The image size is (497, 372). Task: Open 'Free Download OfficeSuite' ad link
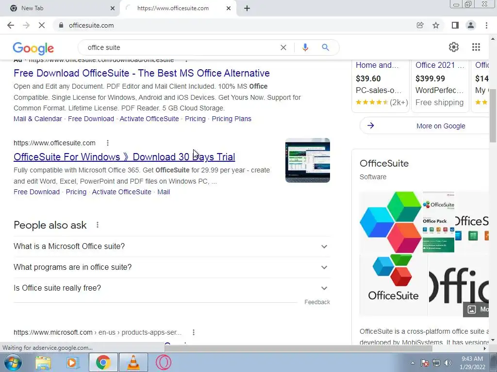(x=142, y=73)
